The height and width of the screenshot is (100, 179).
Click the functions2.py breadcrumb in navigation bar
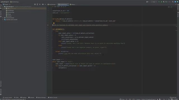15,2
